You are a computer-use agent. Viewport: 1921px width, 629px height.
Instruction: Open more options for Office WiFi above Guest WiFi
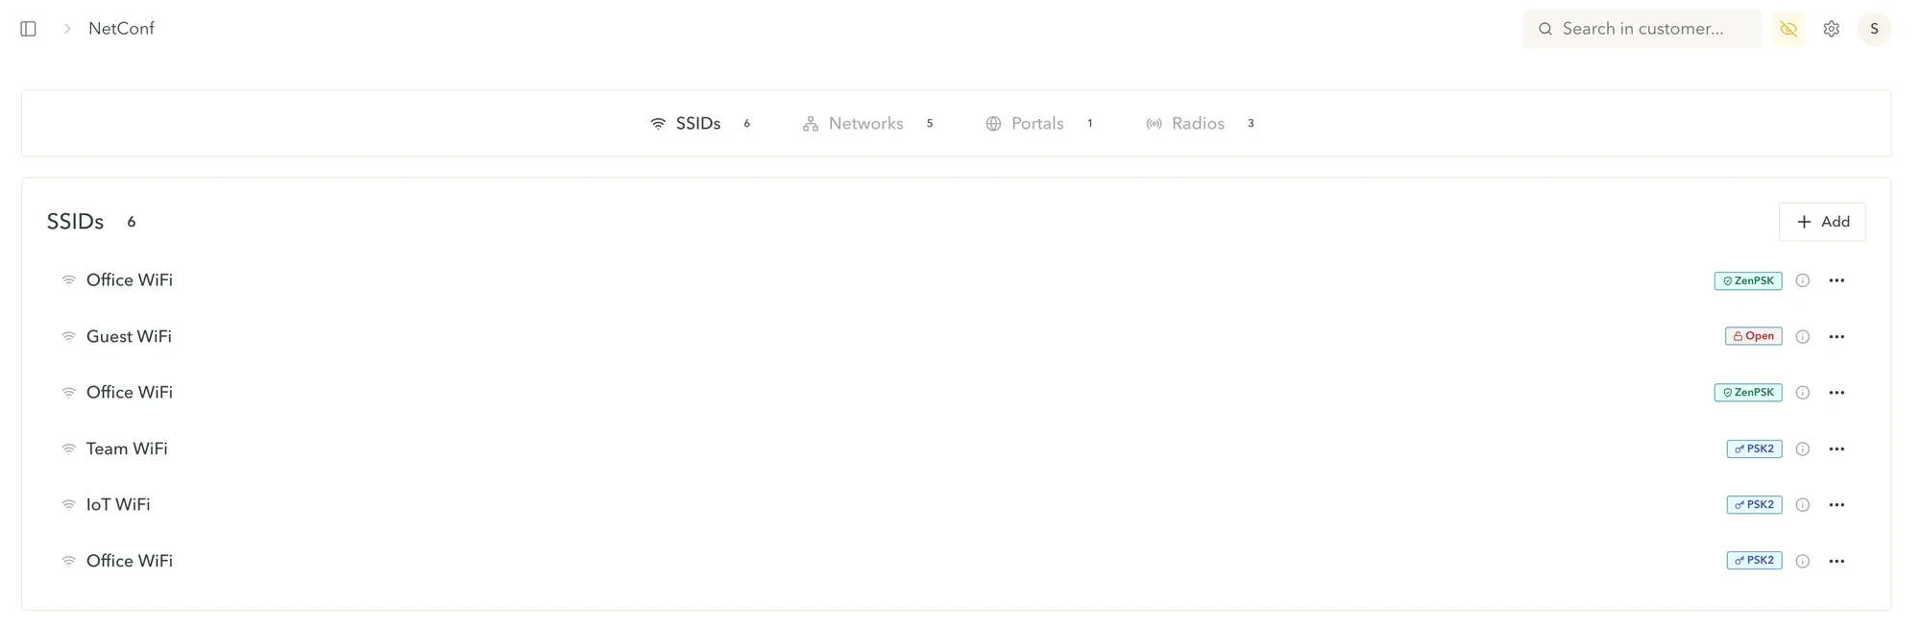(1836, 280)
